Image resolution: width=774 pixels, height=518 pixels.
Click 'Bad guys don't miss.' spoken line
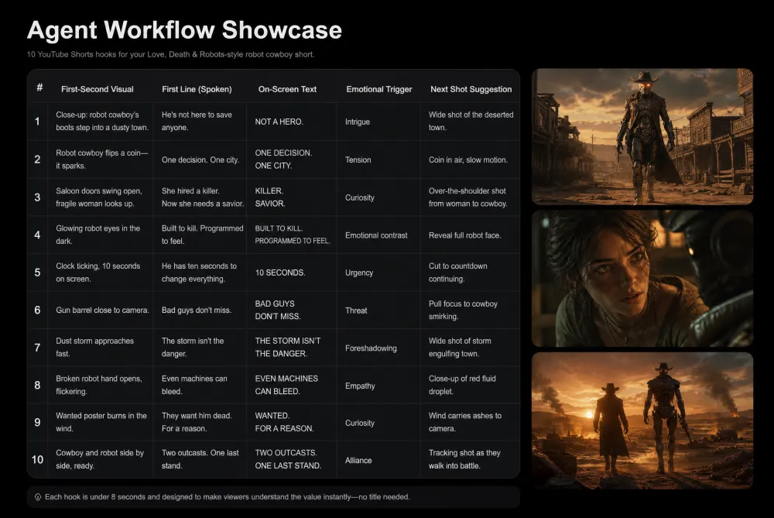tap(197, 310)
